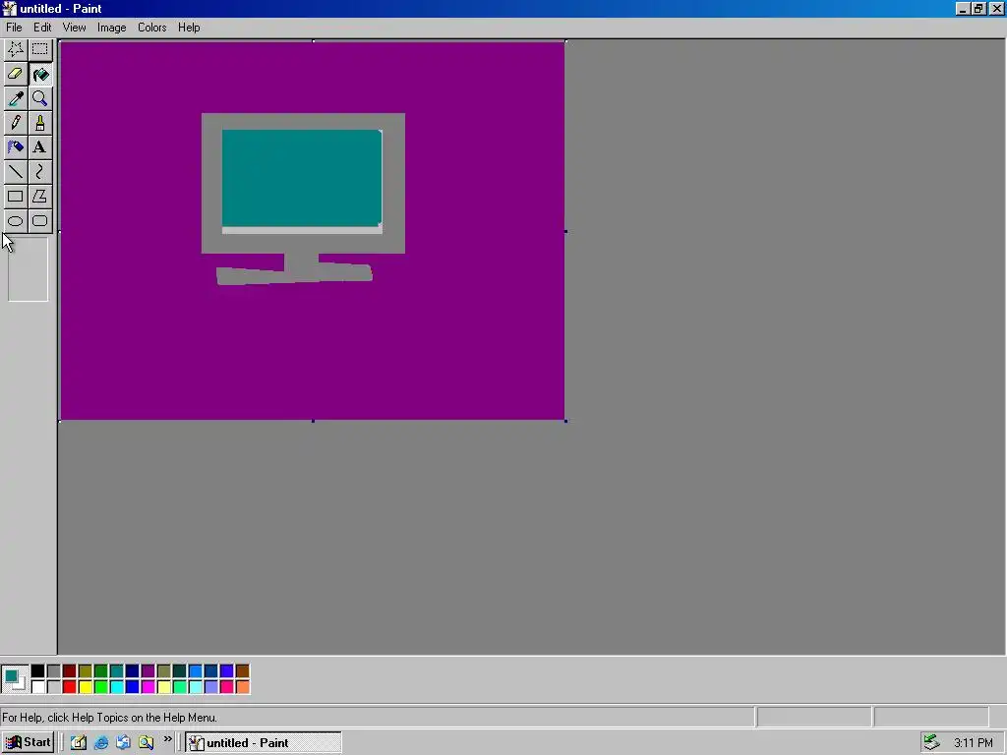Choose the Pencil tool
Viewport: 1007px width, 755px height.
(16, 123)
